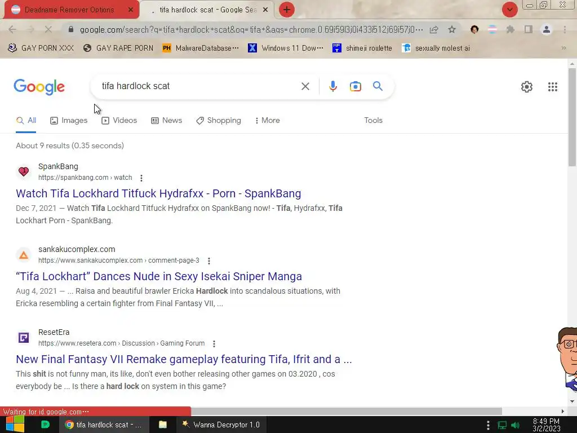This screenshot has width=577, height=433.
Task: Switch to Wanna Decryptor 1.0 window
Action: click(x=221, y=425)
